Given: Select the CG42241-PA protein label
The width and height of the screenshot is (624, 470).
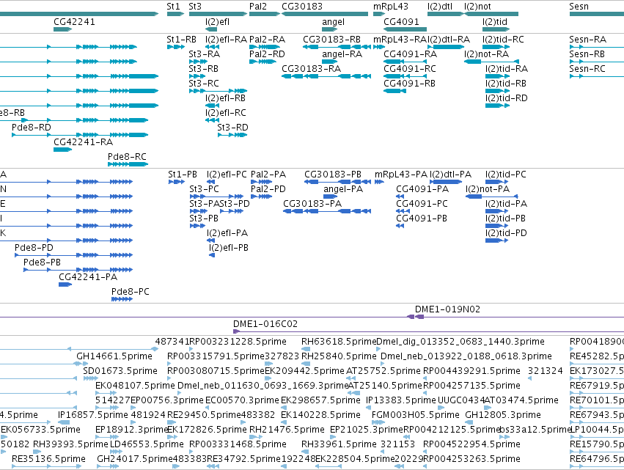Looking at the screenshot, I should [88, 277].
